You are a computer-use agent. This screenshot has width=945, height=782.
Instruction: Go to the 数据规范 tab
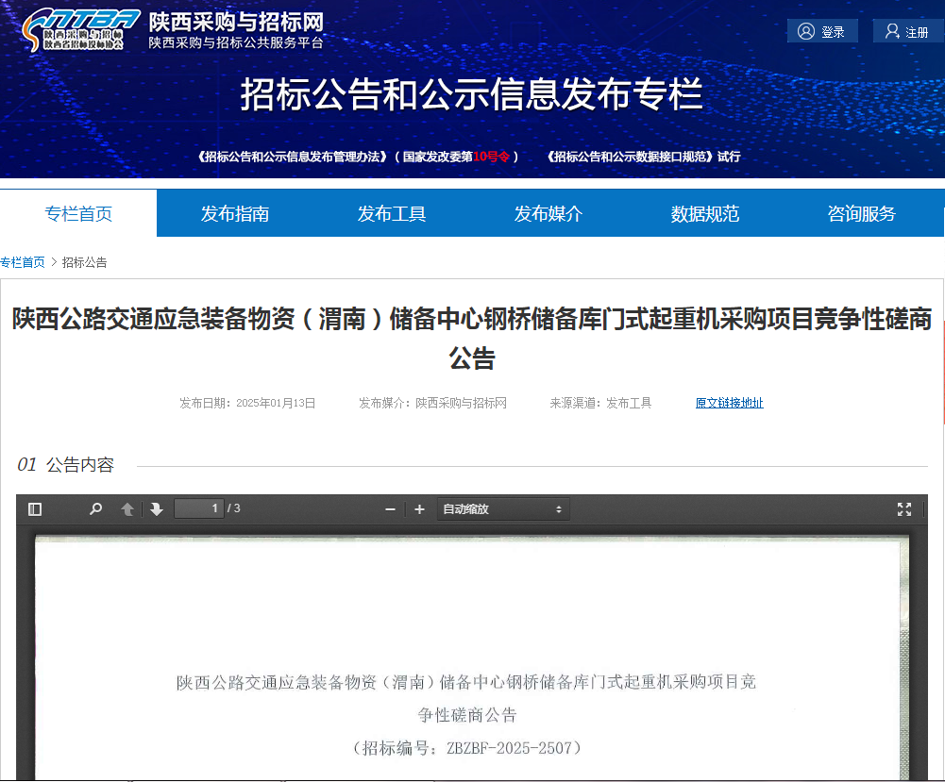tap(705, 213)
